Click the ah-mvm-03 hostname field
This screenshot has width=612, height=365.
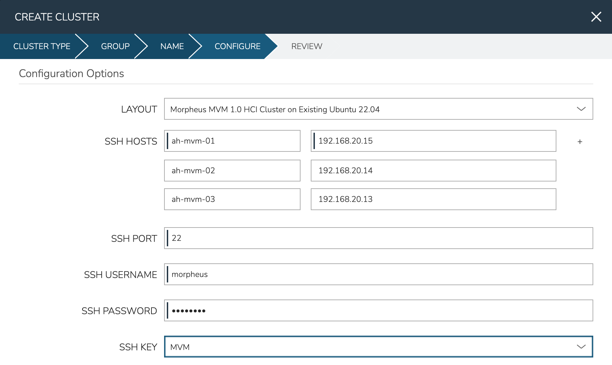(x=232, y=199)
